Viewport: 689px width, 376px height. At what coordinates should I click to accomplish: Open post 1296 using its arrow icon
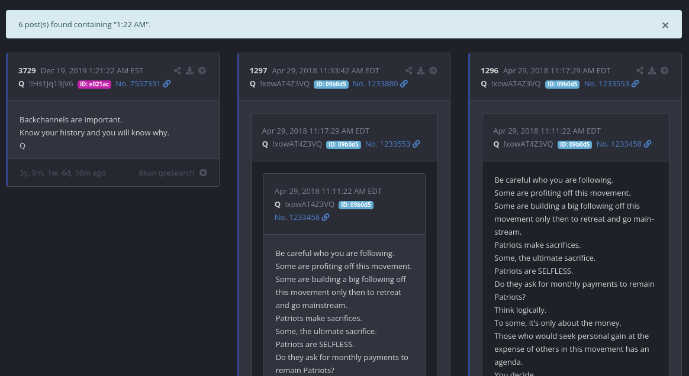pos(664,70)
